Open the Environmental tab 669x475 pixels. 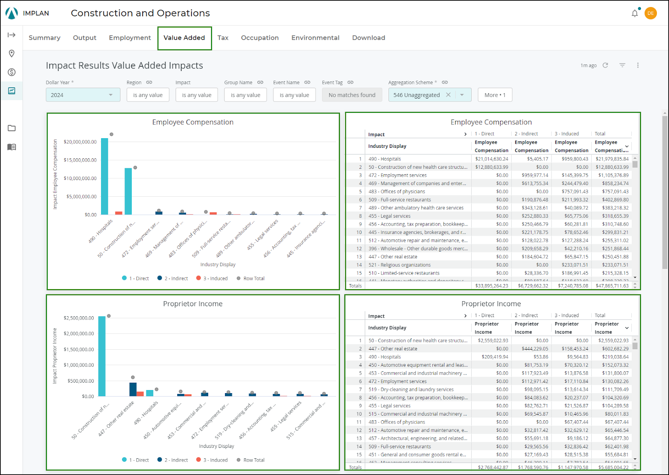tap(315, 38)
